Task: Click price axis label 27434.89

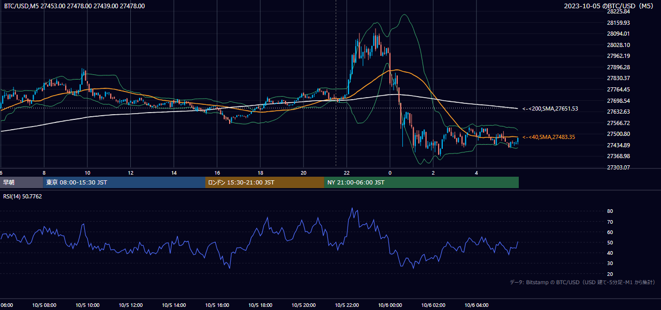Action: click(x=618, y=145)
